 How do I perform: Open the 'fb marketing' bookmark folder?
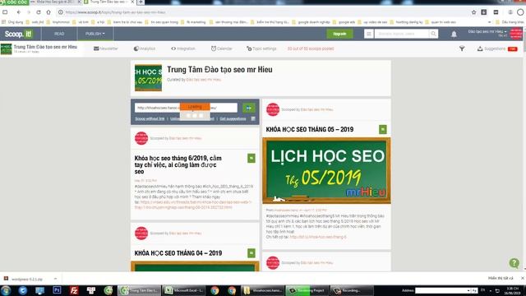pyautogui.click(x=193, y=22)
